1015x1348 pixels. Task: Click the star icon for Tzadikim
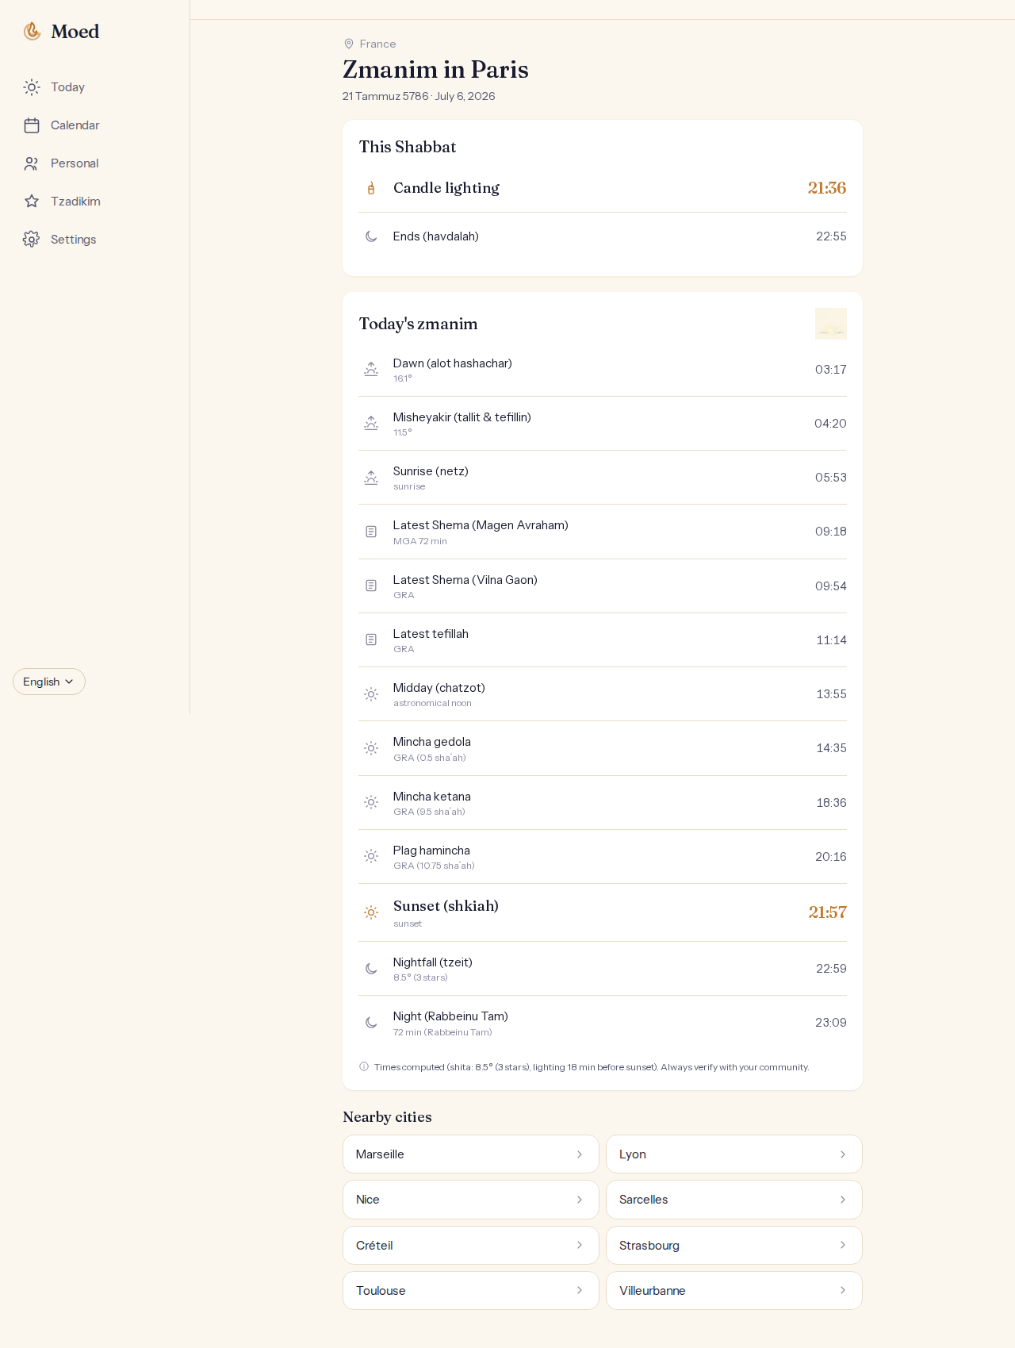coord(32,202)
